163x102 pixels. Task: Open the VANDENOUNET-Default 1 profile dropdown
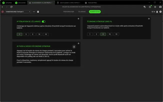click(x=18, y=12)
